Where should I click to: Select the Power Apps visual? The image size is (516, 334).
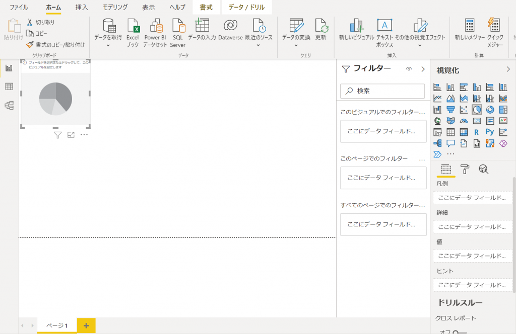point(503,143)
